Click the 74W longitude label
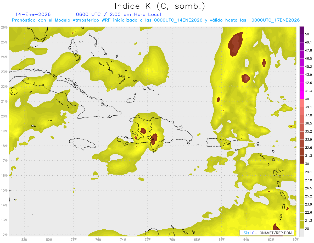The width and height of the screenshot is (314, 243). [x=123, y=239]
